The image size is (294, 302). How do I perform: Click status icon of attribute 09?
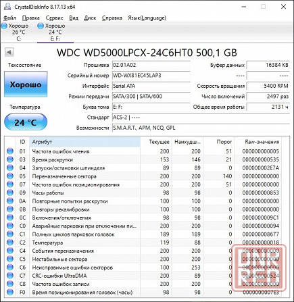click(10, 193)
